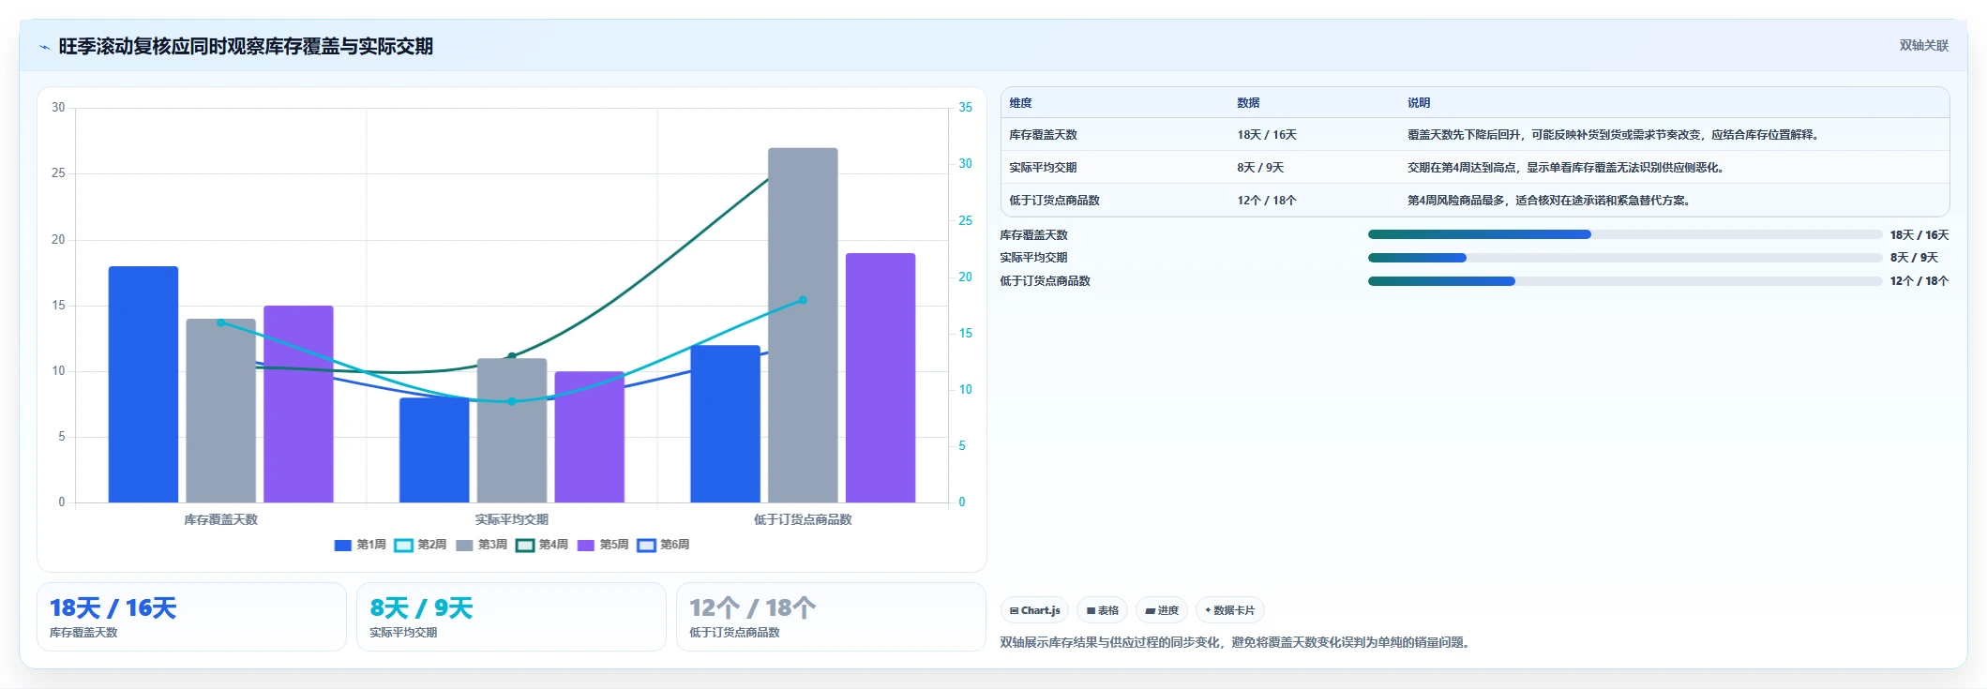Image resolution: width=1987 pixels, height=689 pixels.
Task: Click the 表格 tag chip
Action: click(1103, 610)
